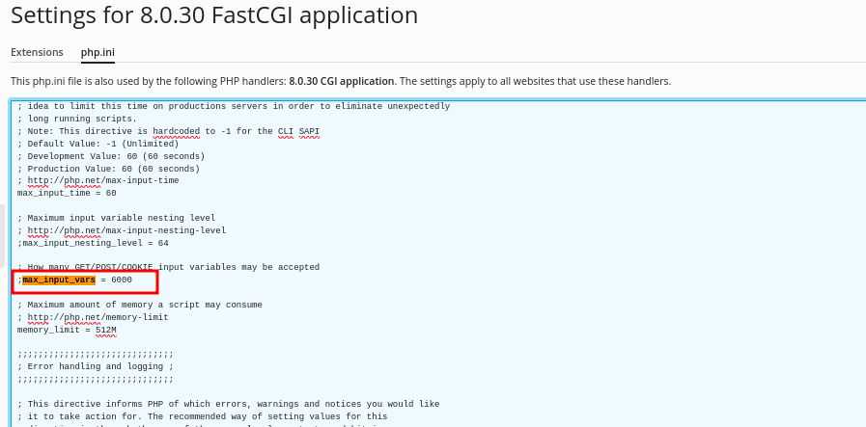Click the http://php.net/memory-limit comment line
This screenshot has height=427, width=866.
point(93,317)
